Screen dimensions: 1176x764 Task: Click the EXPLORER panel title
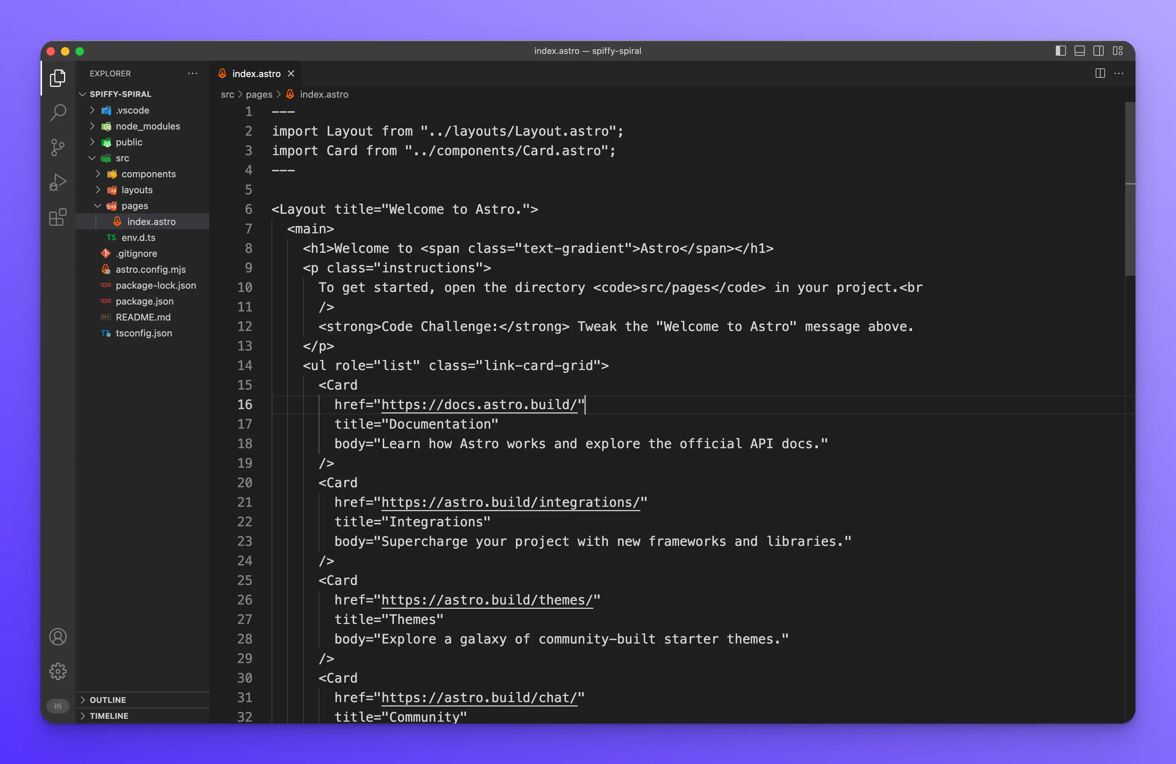(x=110, y=73)
